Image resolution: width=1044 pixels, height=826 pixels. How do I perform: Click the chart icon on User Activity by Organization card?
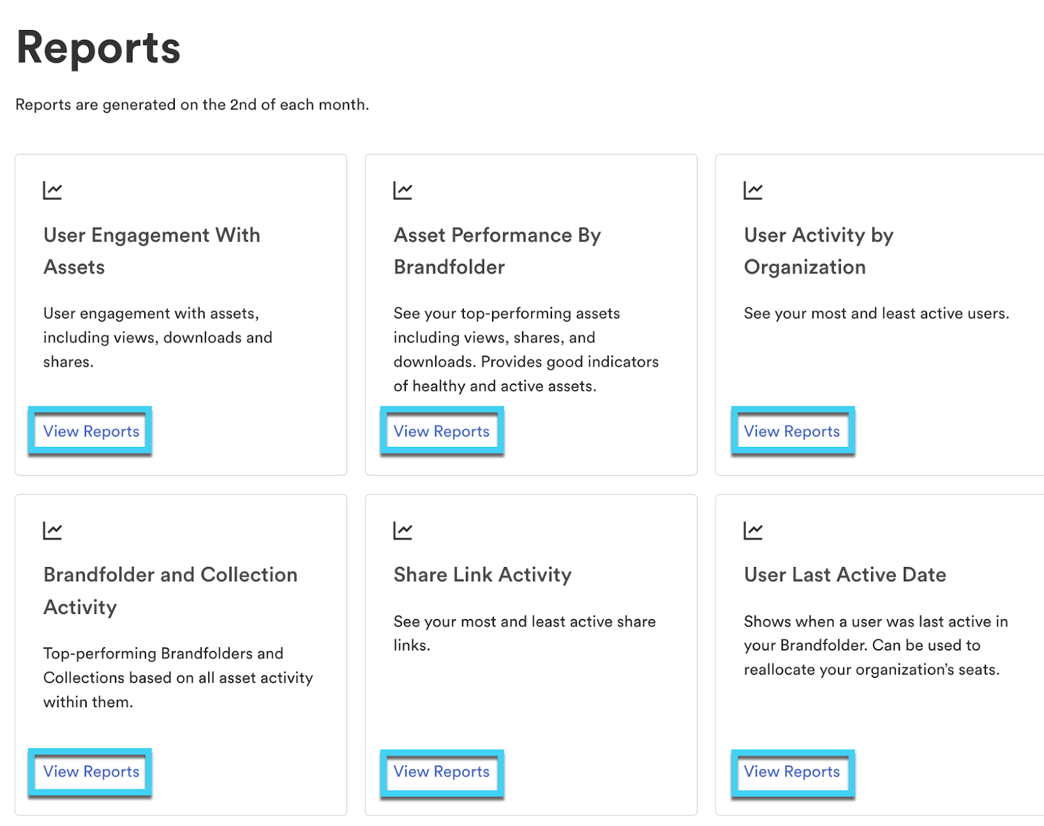click(754, 190)
